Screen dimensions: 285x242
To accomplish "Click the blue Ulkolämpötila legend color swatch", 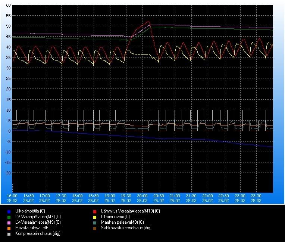I will 9,212.
